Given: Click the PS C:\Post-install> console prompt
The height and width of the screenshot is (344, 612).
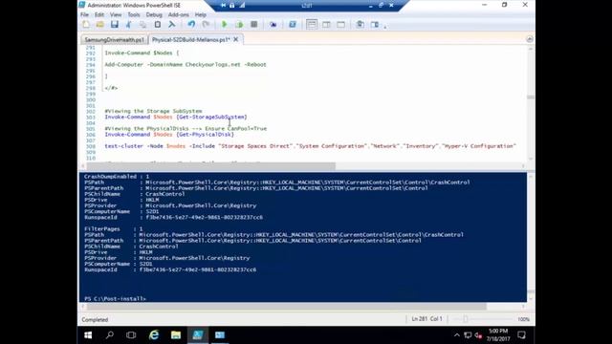Looking at the screenshot, I should pos(115,299).
